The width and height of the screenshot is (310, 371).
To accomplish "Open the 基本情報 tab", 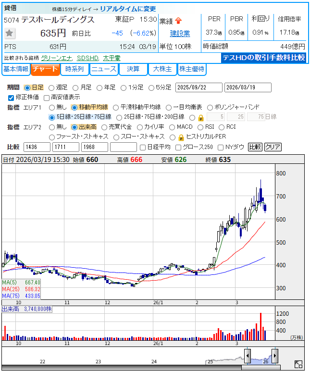I will tap(16, 69).
